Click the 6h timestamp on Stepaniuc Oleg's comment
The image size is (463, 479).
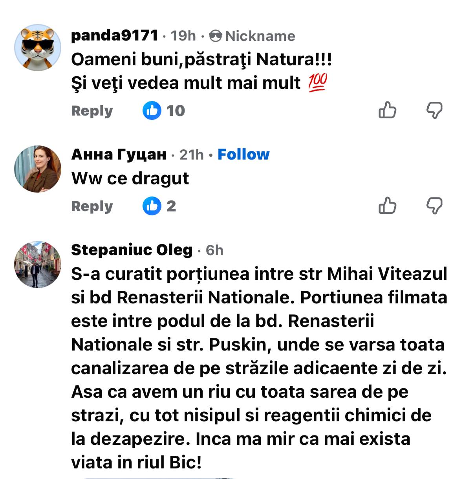(214, 250)
